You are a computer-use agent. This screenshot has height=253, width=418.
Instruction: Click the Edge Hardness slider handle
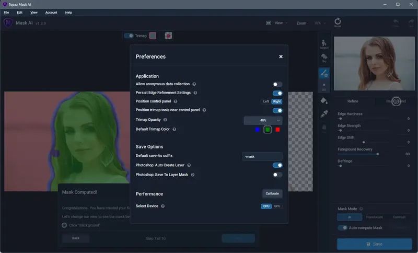click(x=341, y=119)
